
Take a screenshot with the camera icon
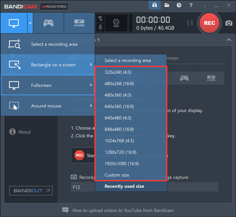click(x=229, y=23)
